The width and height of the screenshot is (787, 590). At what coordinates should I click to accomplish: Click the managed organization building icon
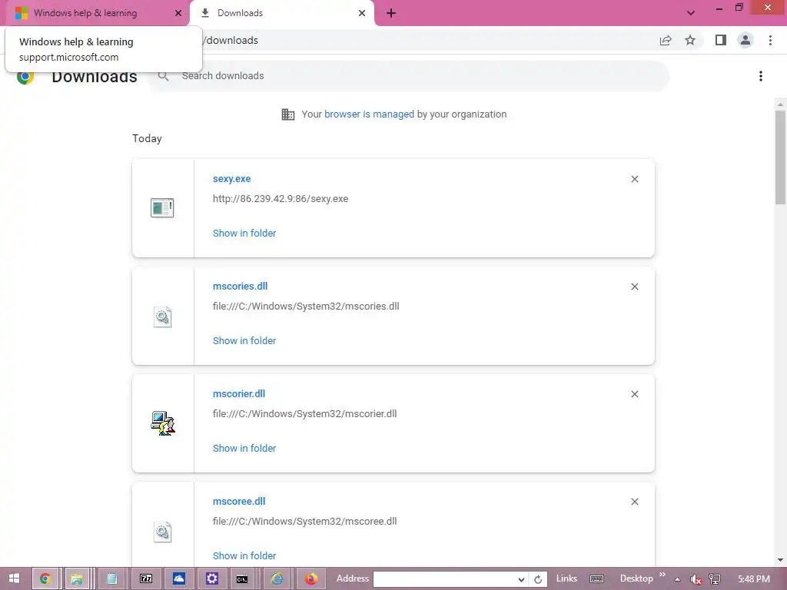tap(288, 114)
